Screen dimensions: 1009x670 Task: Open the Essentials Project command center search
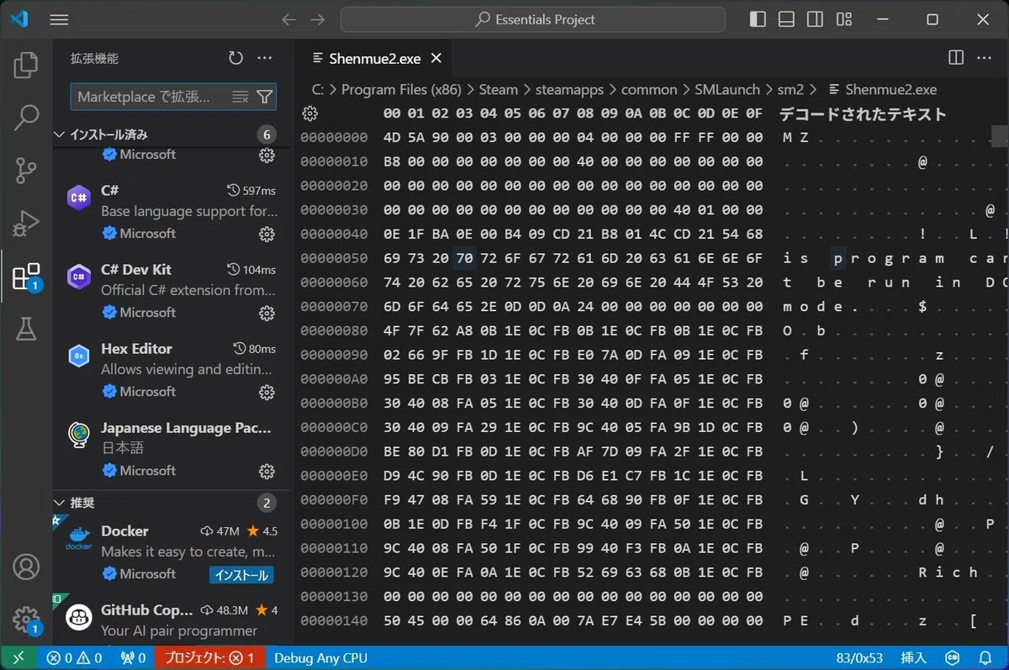pyautogui.click(x=533, y=19)
